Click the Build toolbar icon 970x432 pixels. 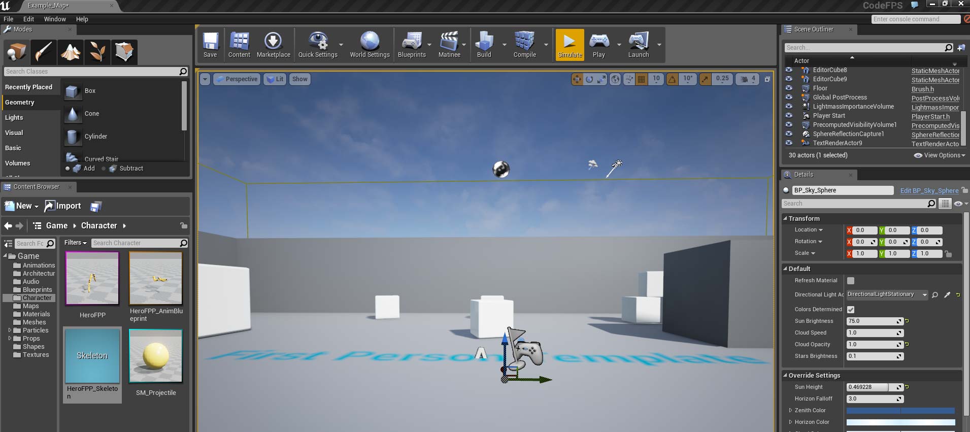(484, 45)
